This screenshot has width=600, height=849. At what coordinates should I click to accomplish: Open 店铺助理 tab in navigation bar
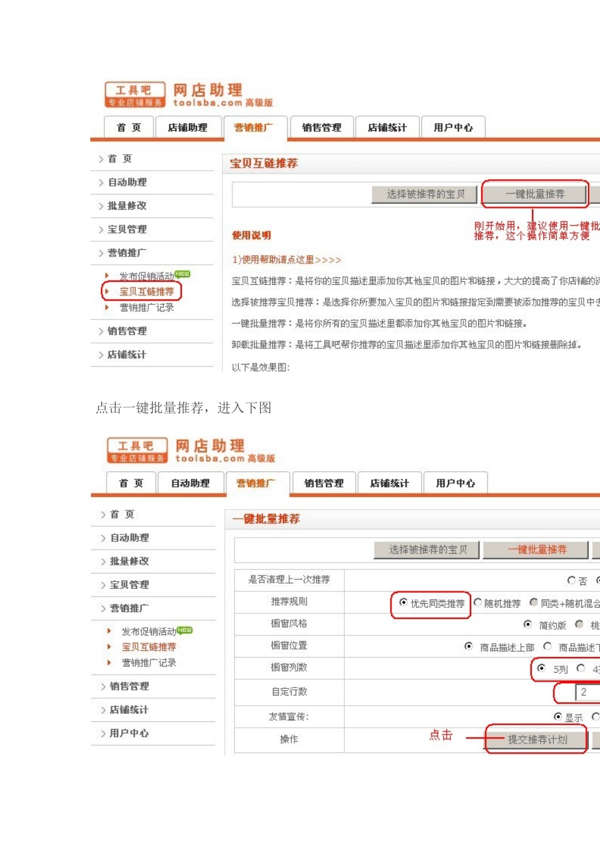(188, 128)
